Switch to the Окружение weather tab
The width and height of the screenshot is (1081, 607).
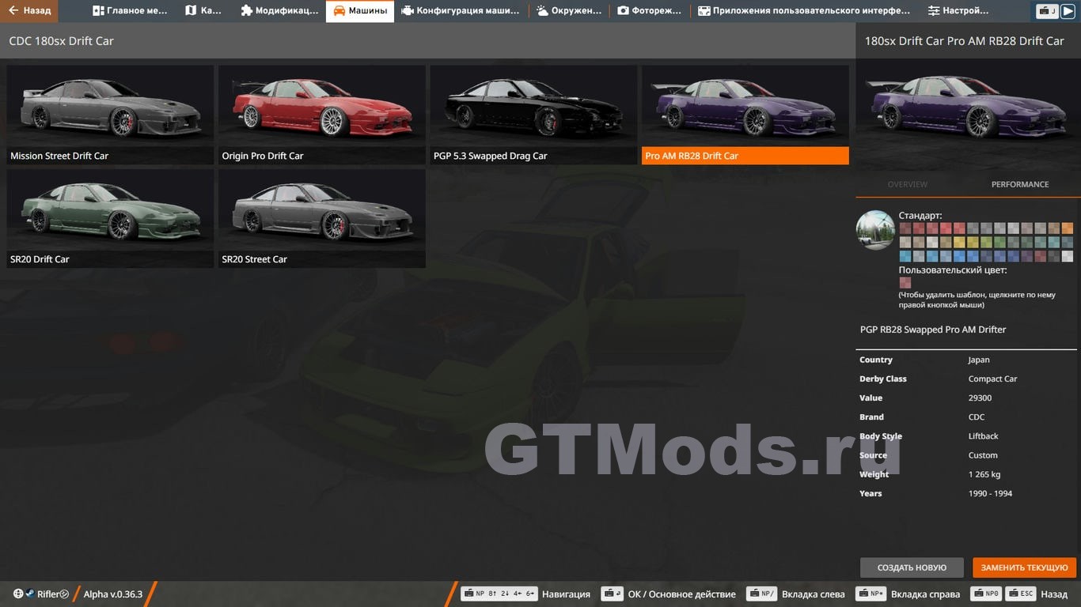(x=568, y=11)
